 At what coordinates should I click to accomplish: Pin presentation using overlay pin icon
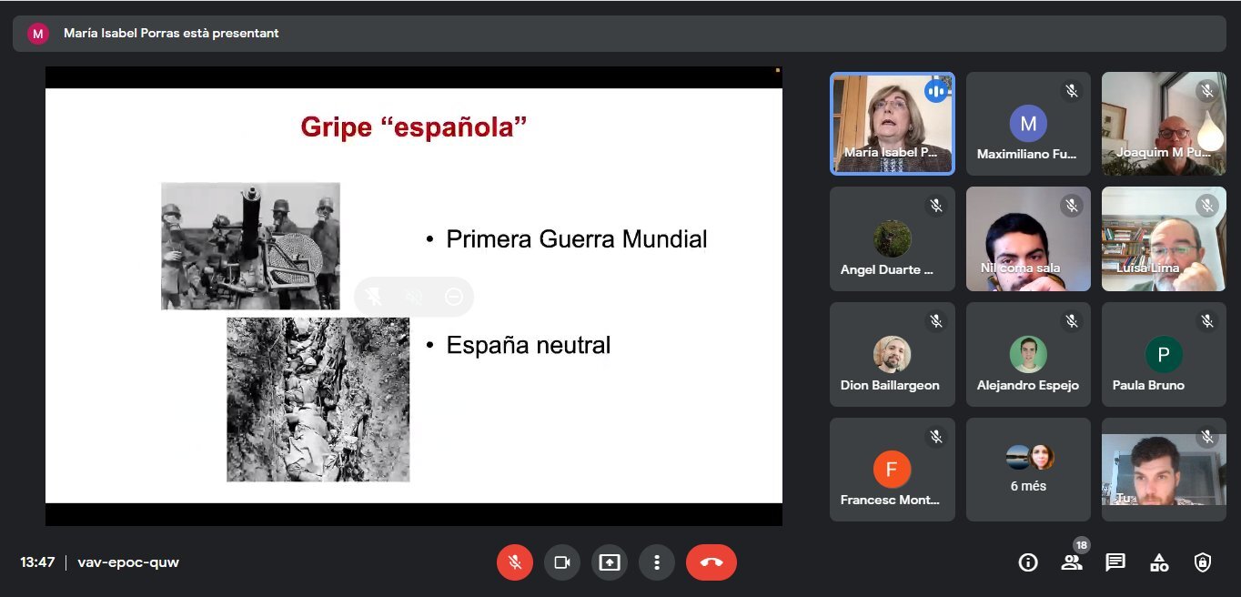pos(373,297)
